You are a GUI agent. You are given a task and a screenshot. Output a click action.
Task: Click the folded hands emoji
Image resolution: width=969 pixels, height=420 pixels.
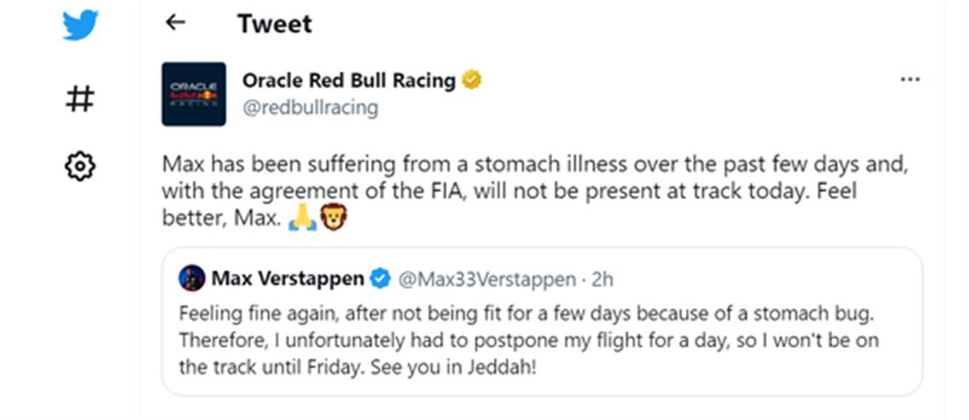(302, 217)
